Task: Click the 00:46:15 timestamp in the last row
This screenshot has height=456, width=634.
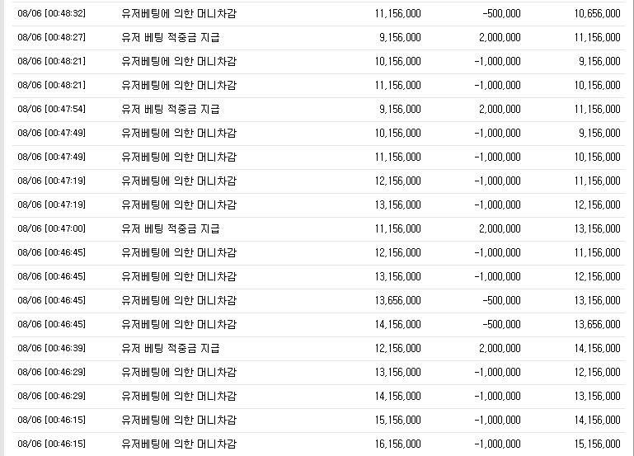Action: pyautogui.click(x=51, y=444)
